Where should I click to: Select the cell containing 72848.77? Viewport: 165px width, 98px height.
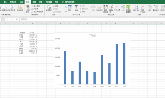click(33, 37)
